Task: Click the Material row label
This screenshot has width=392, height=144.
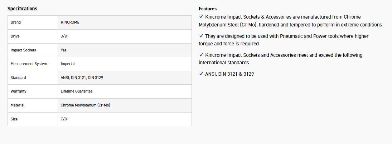Action: pos(18,105)
